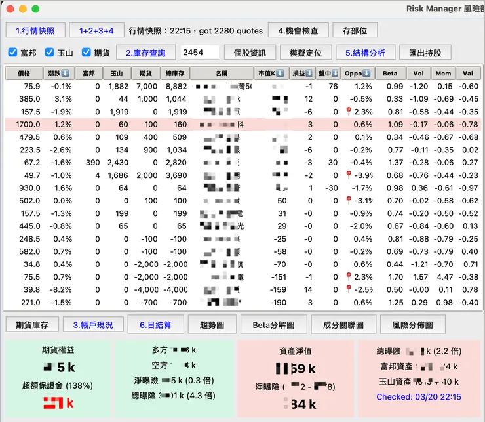Sort by the 富邦 column header
485x422 pixels.
(x=88, y=73)
